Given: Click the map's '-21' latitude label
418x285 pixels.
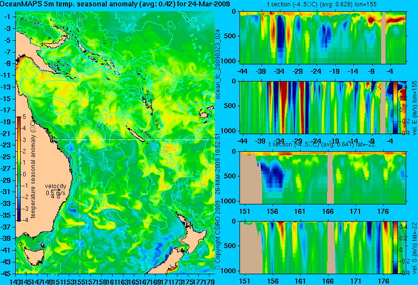Looking at the screenshot, I should [x=6, y=134].
